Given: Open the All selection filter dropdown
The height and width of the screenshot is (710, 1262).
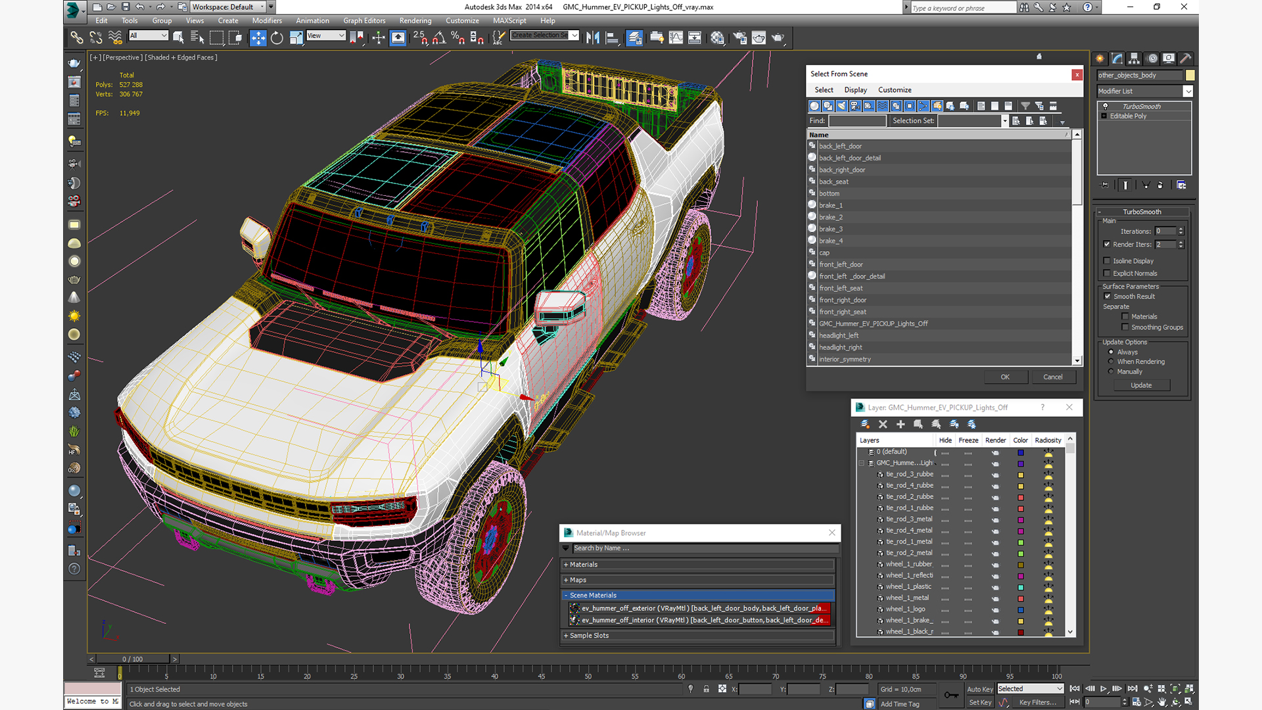Looking at the screenshot, I should [x=149, y=35].
